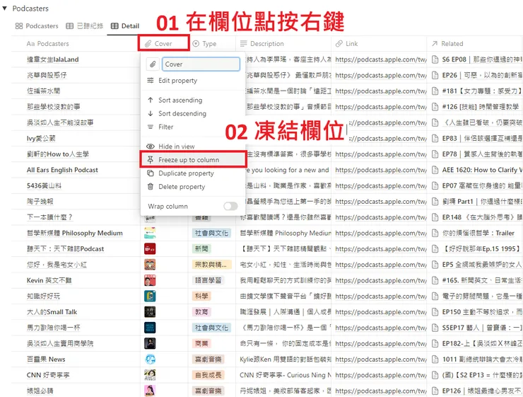Open the Description column header menu
Image resolution: width=523 pixels, height=397 pixels.
click(x=262, y=44)
